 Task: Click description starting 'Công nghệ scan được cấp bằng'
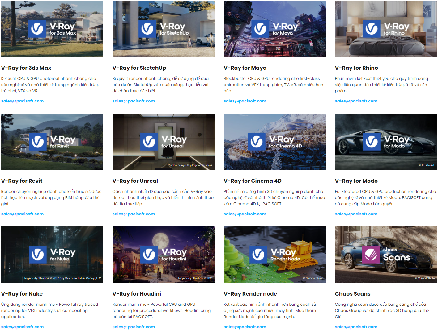pyautogui.click(x=382, y=310)
